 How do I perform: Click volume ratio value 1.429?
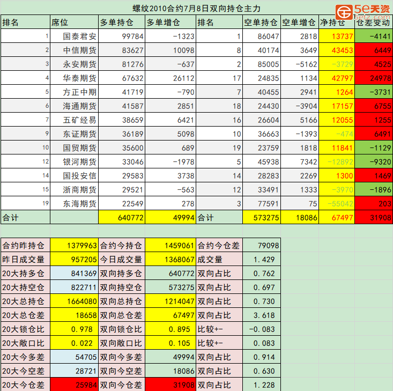[262, 260]
